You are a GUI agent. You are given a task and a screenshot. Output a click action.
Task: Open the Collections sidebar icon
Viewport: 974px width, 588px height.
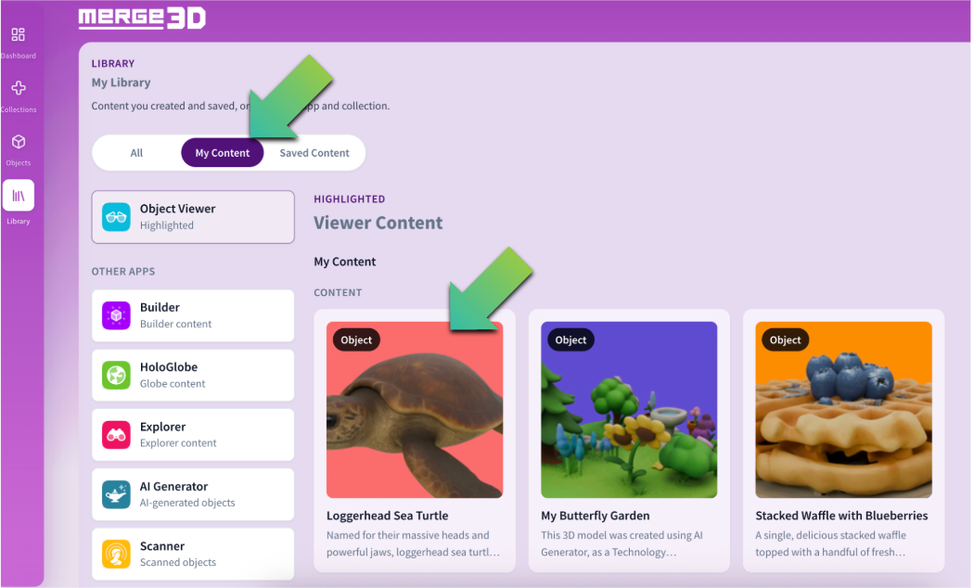point(19,88)
